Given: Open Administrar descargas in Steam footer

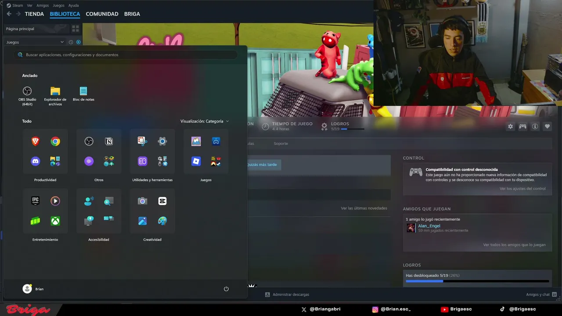Looking at the screenshot, I should coord(287,294).
